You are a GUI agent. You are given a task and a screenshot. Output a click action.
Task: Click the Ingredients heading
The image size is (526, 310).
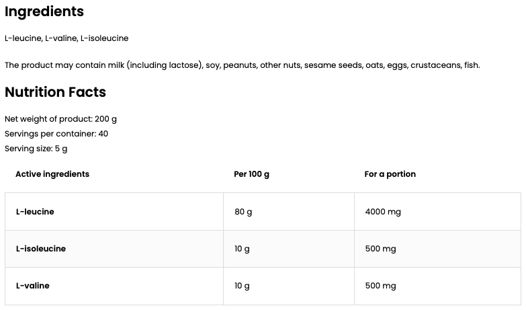44,11
